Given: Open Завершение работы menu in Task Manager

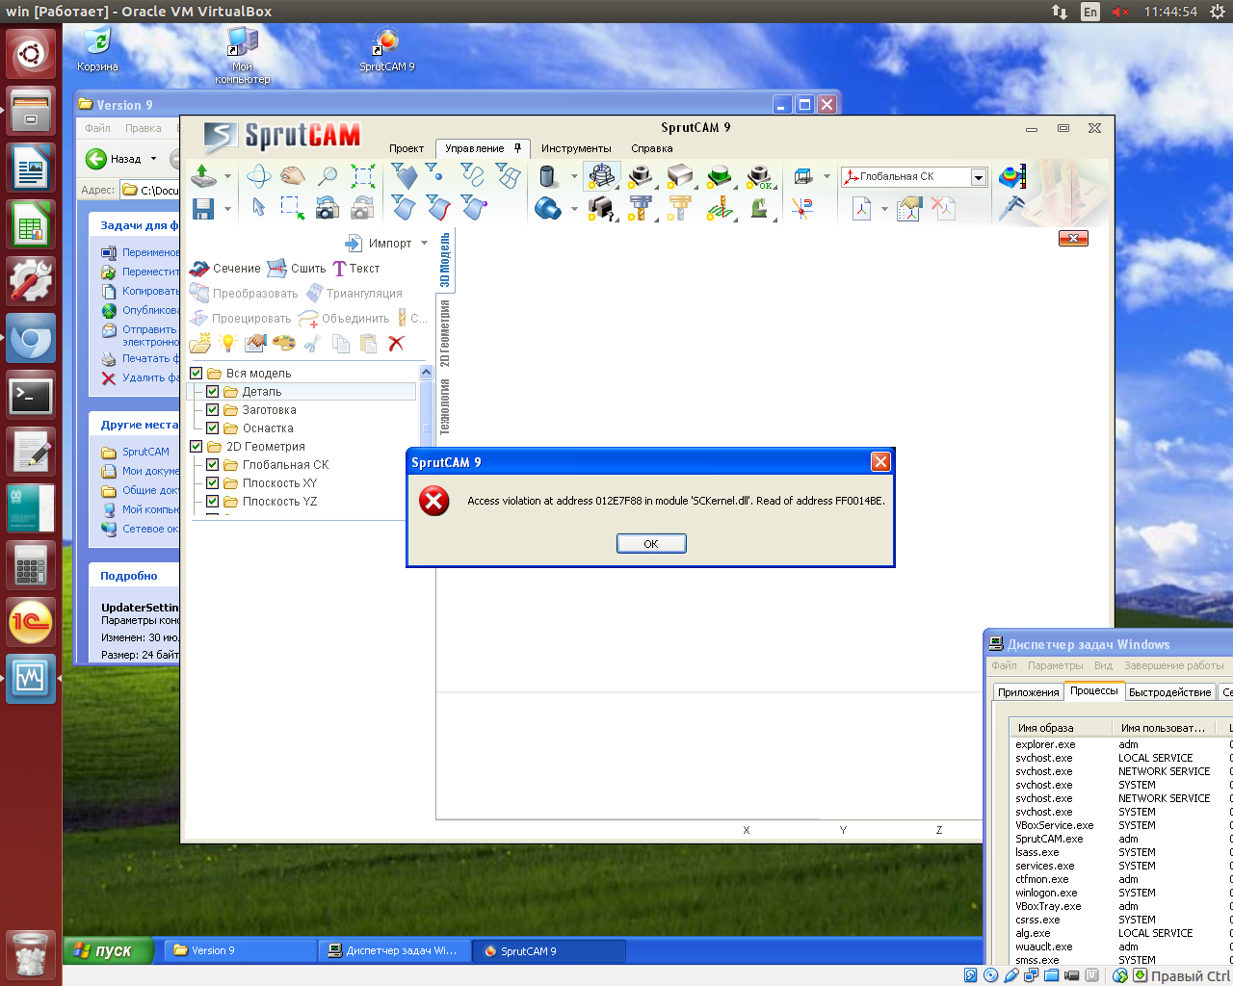Looking at the screenshot, I should point(1173,665).
